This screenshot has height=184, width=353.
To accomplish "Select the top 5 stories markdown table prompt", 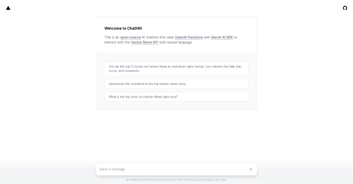I will (x=176, y=68).
